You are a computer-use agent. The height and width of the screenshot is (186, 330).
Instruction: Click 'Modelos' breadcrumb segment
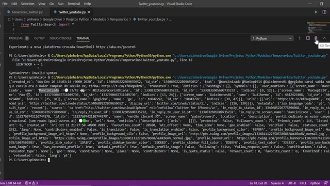100,20
